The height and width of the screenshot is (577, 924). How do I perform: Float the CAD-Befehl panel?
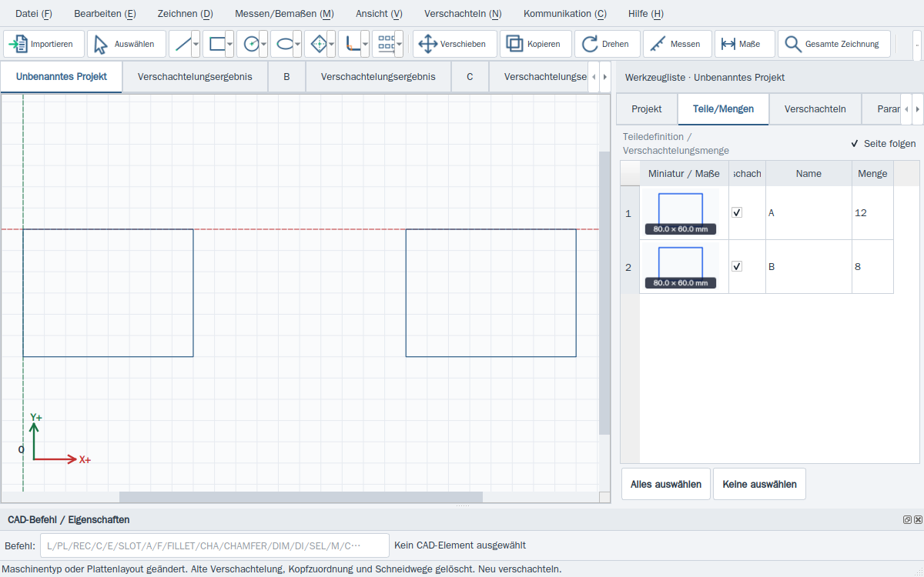coord(908,520)
